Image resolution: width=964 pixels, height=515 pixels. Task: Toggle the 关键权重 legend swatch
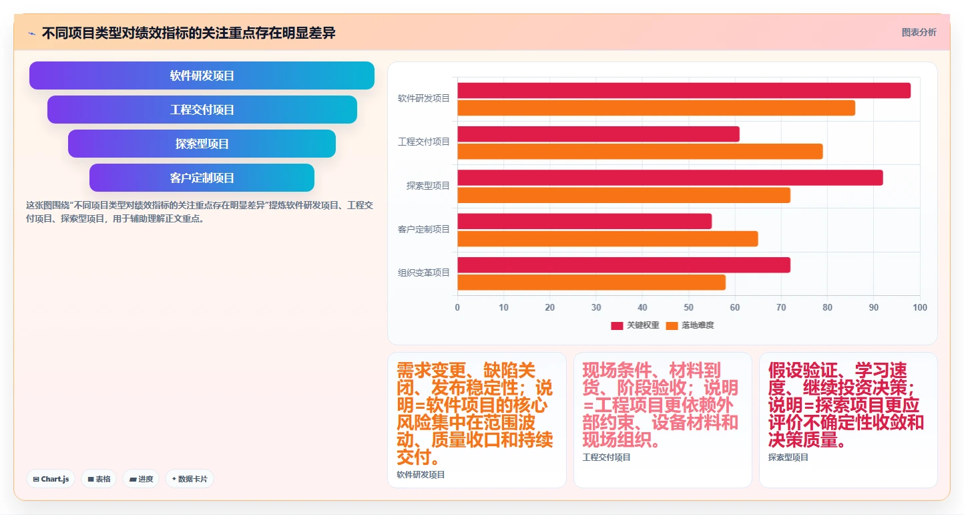tap(617, 325)
